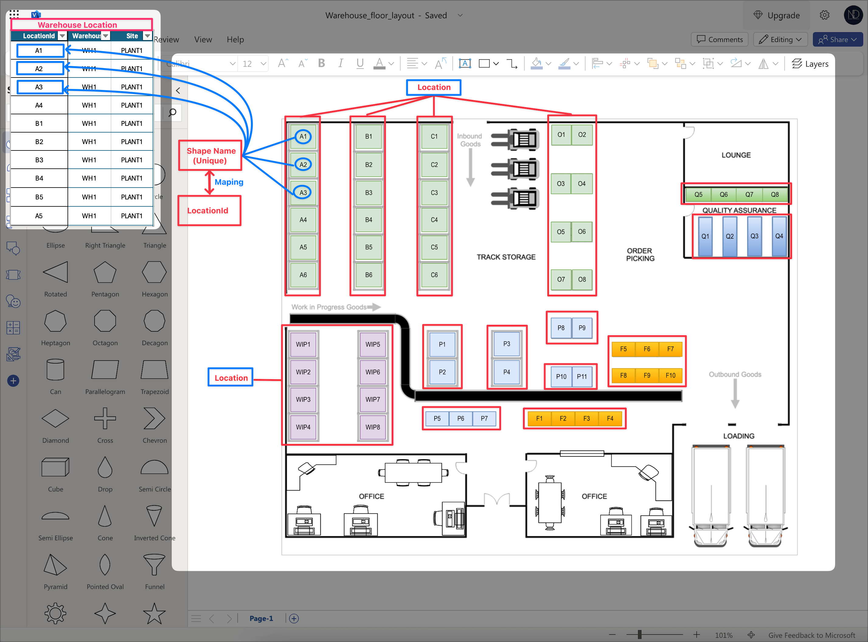Click fit page to window icon
Viewport: 868px width, 642px height.
point(751,635)
